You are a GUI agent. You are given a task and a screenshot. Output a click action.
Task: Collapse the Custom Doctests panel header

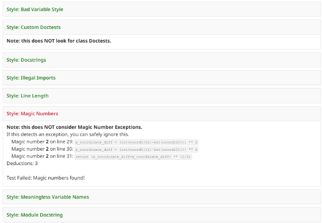(x=33, y=27)
